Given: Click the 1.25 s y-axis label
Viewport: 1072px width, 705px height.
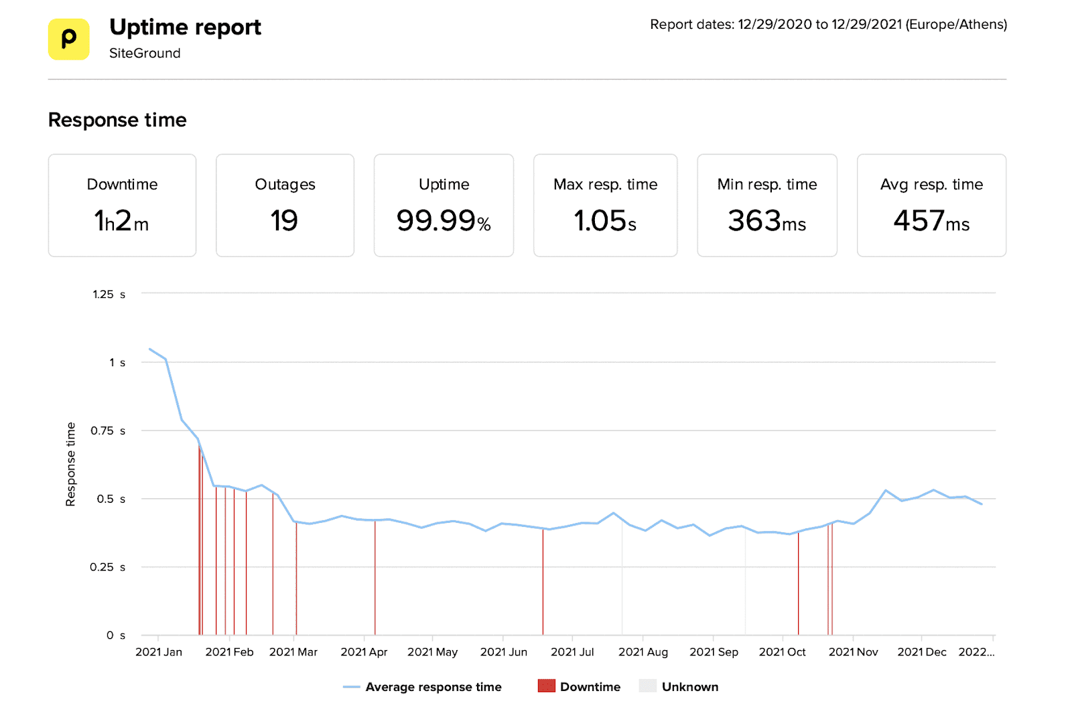Looking at the screenshot, I should coord(109,294).
